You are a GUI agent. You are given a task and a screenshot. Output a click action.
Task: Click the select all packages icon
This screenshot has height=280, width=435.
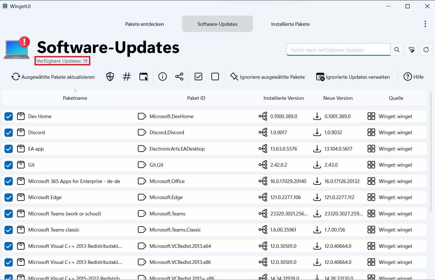[x=198, y=77]
